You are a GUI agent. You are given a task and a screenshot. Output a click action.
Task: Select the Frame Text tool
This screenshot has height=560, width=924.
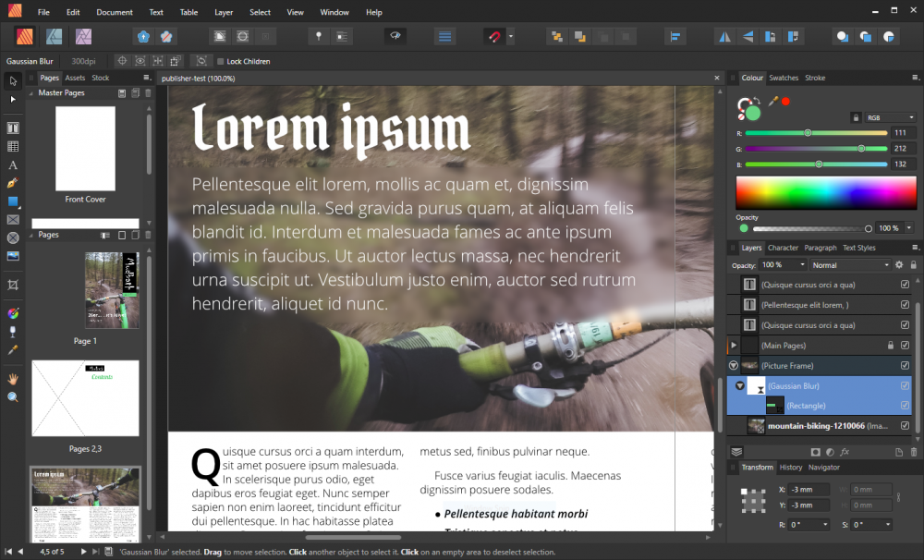point(13,128)
